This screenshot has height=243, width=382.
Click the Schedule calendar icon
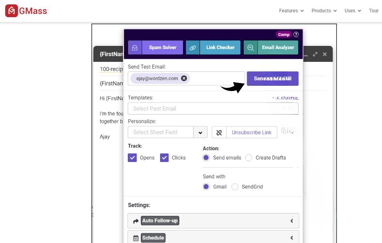click(x=136, y=238)
